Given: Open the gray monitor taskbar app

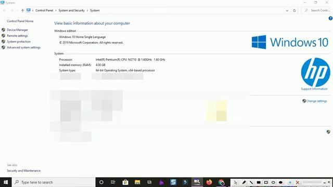Looking at the screenshot, I should pos(149,182).
